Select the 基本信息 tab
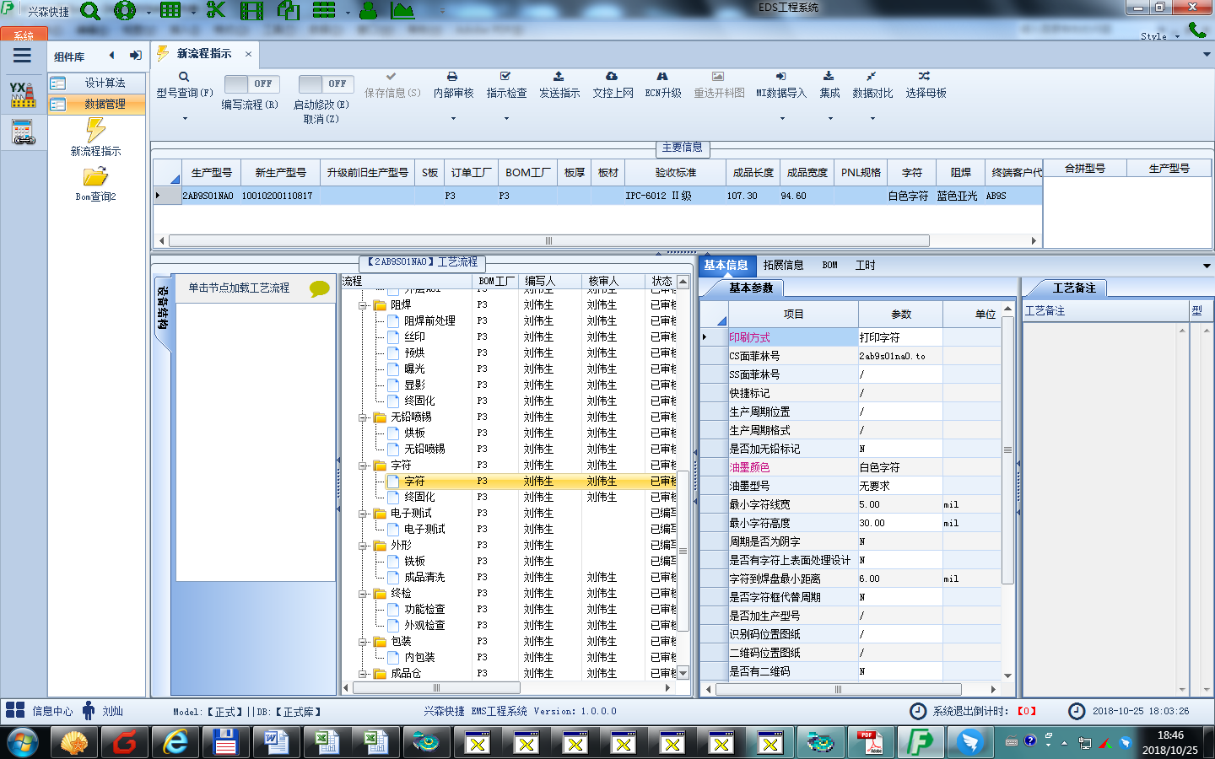1215x759 pixels. 726,265
